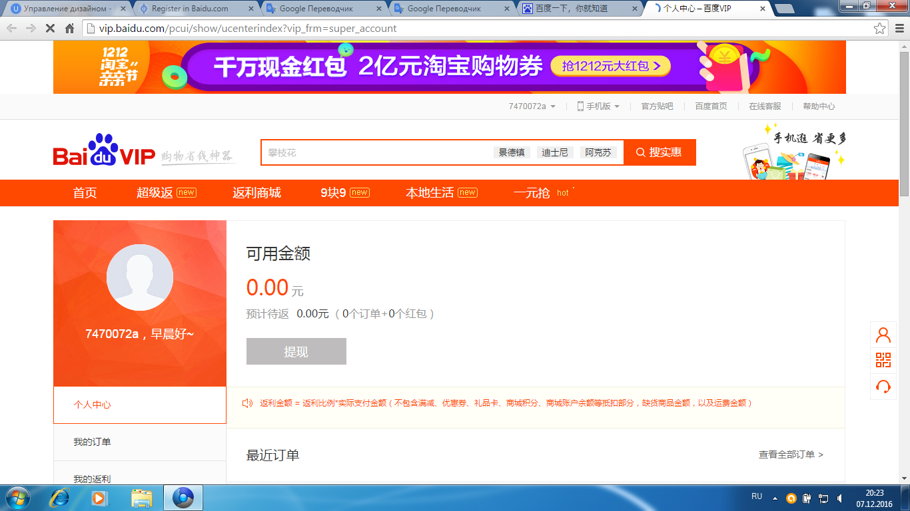Stop page loading with the X icon
The width and height of the screenshot is (910, 511).
coord(50,29)
